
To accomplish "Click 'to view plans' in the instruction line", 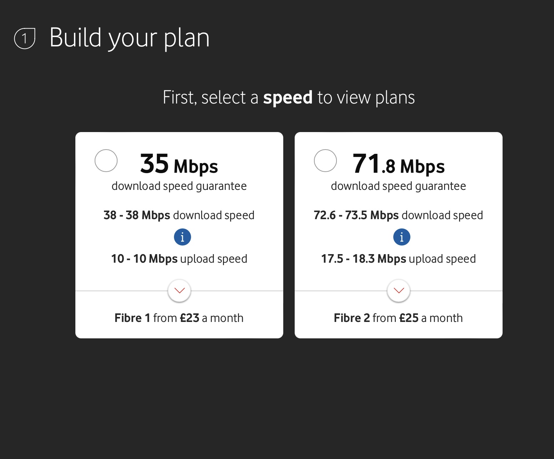I will tap(366, 97).
